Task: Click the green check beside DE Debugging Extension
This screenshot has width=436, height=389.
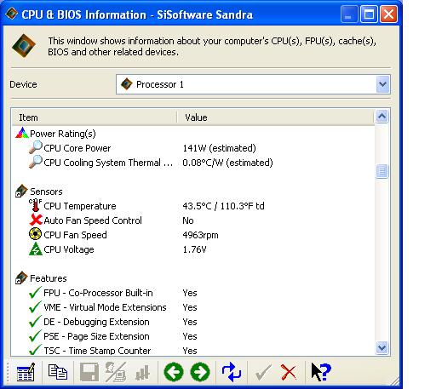Action: coord(35,321)
